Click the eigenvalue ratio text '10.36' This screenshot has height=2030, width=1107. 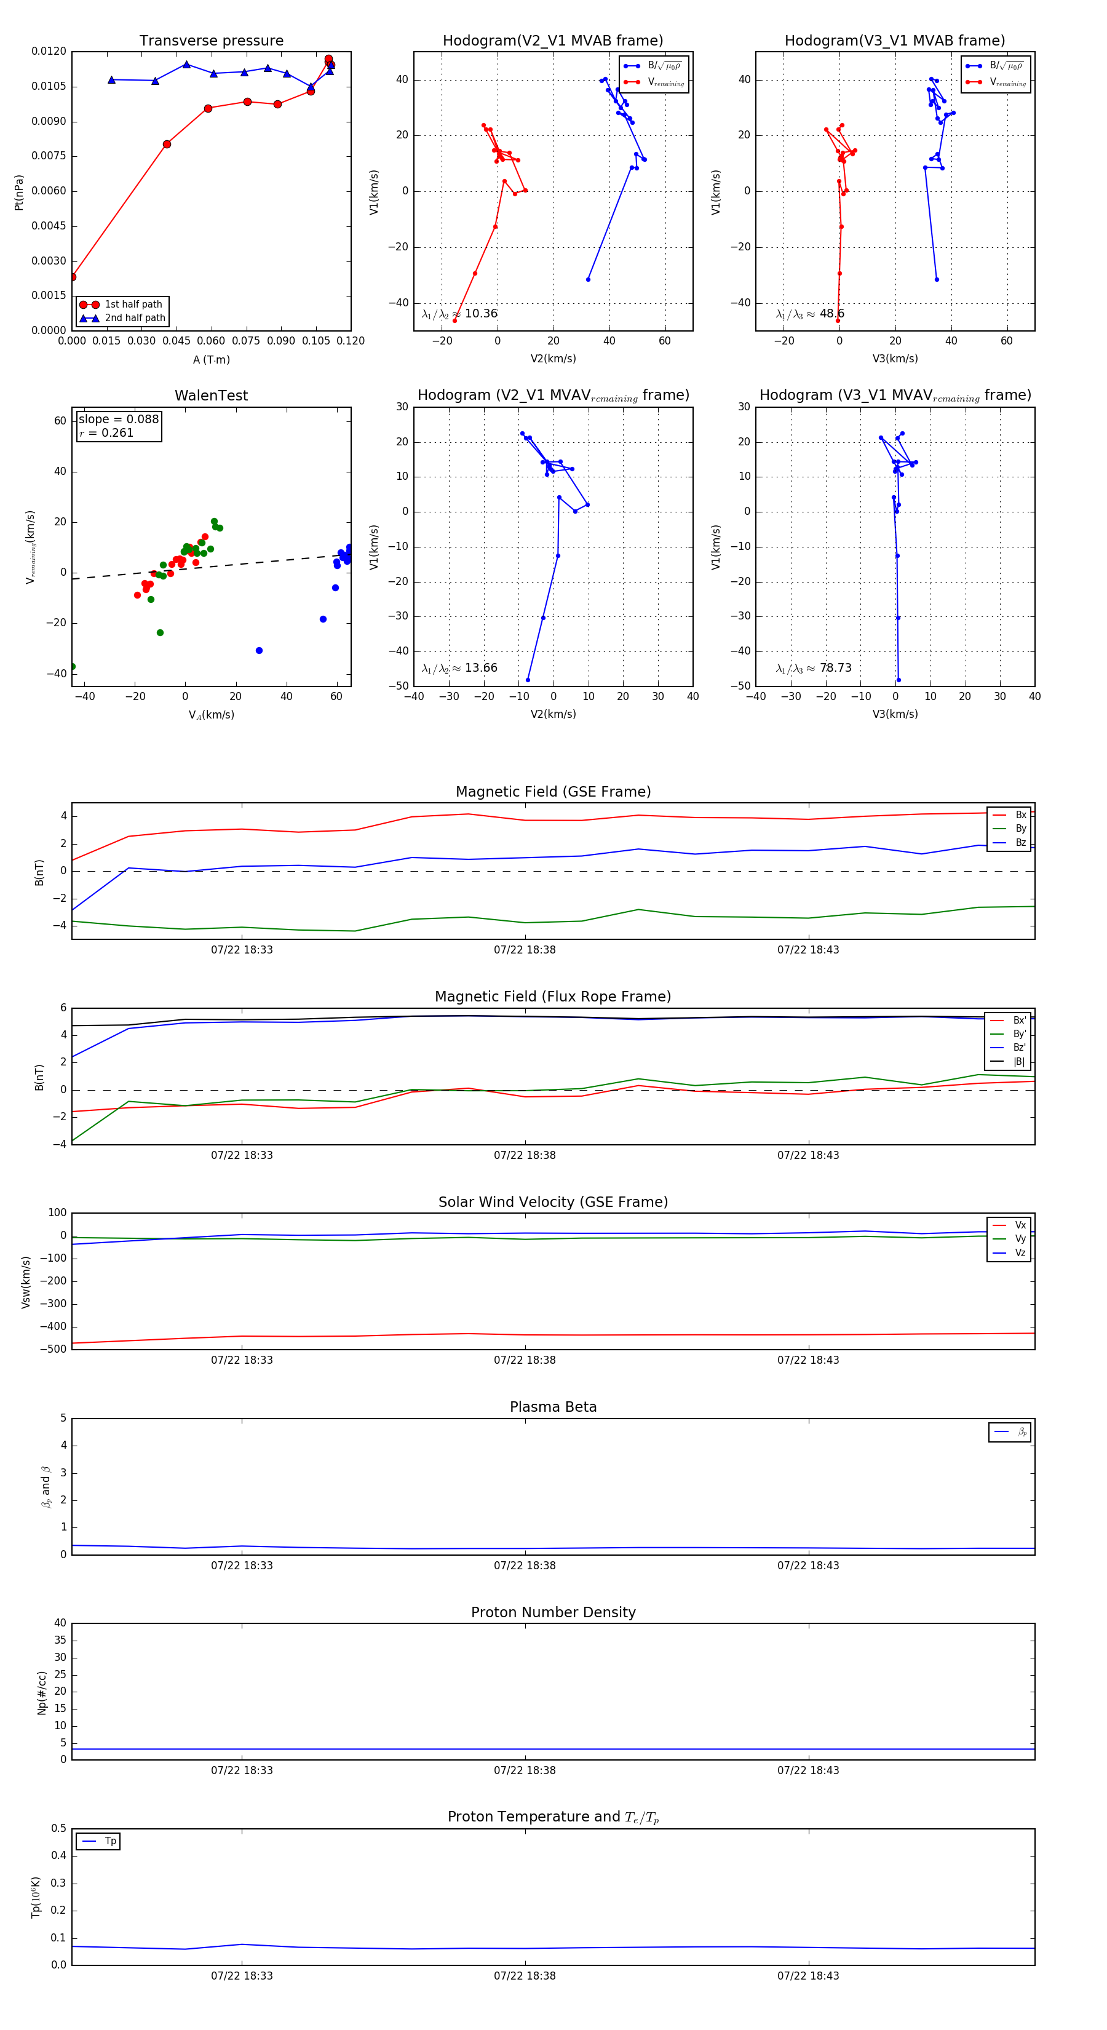480,314
